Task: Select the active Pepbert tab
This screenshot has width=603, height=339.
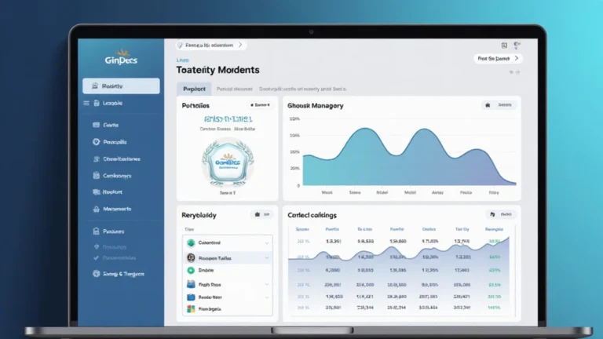Action: 192,89
